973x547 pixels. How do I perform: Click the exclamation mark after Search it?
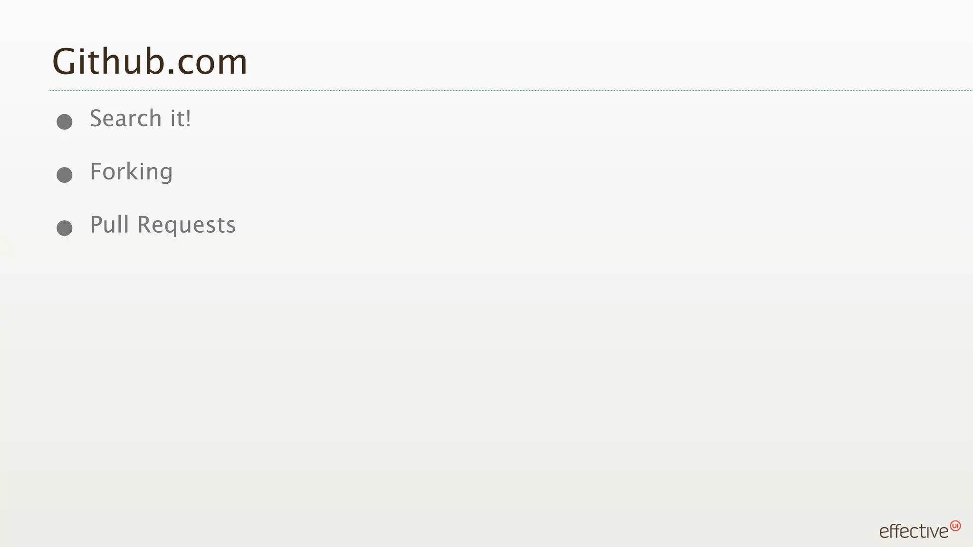(x=189, y=118)
